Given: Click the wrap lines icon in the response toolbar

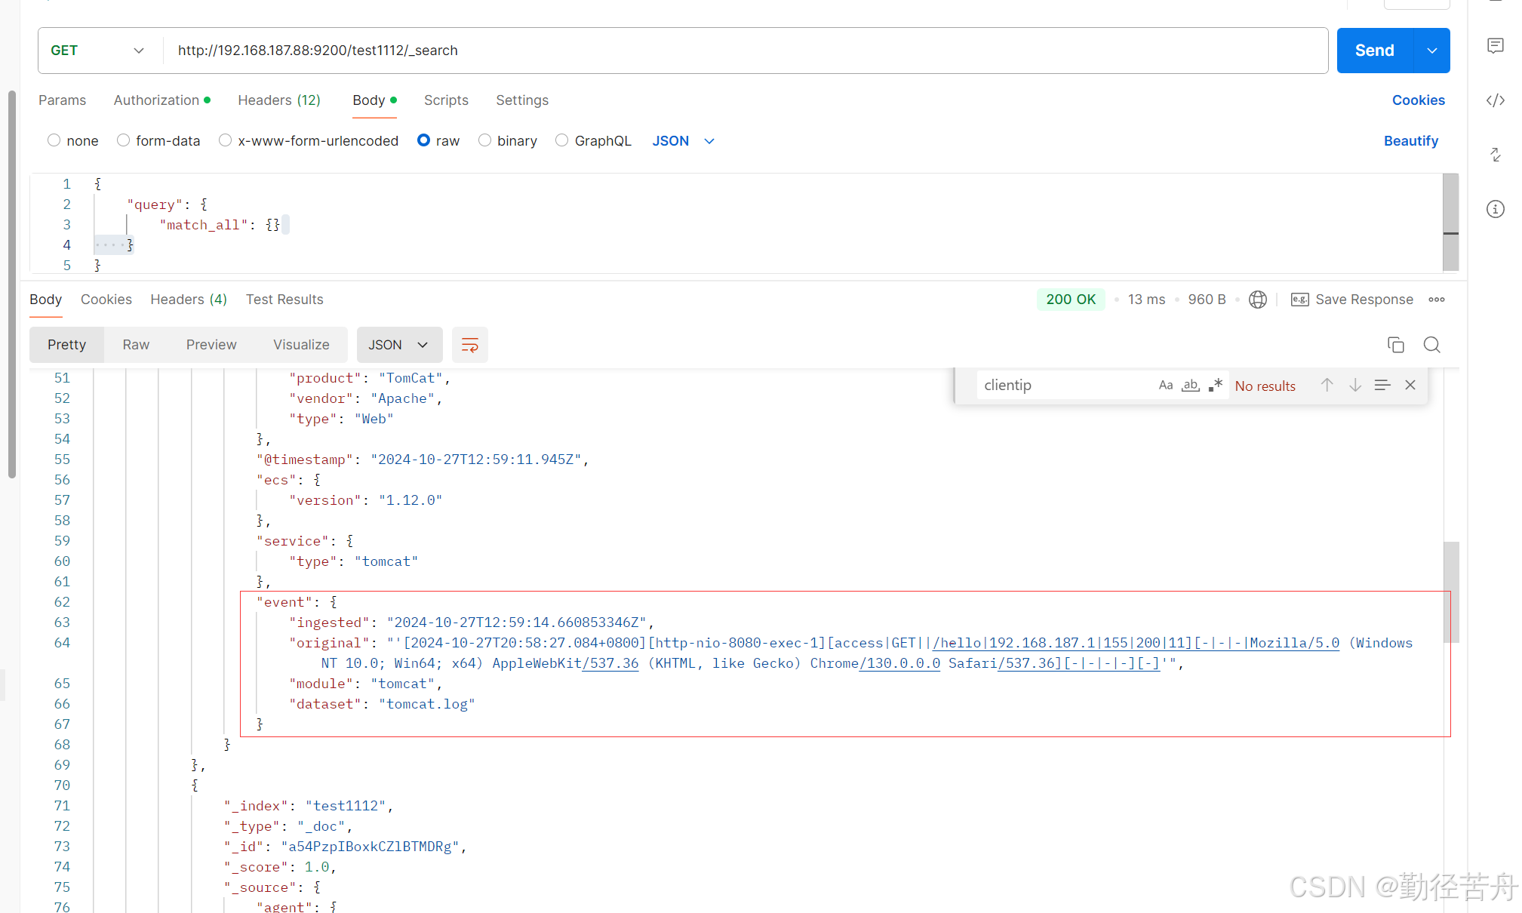Looking at the screenshot, I should [469, 345].
